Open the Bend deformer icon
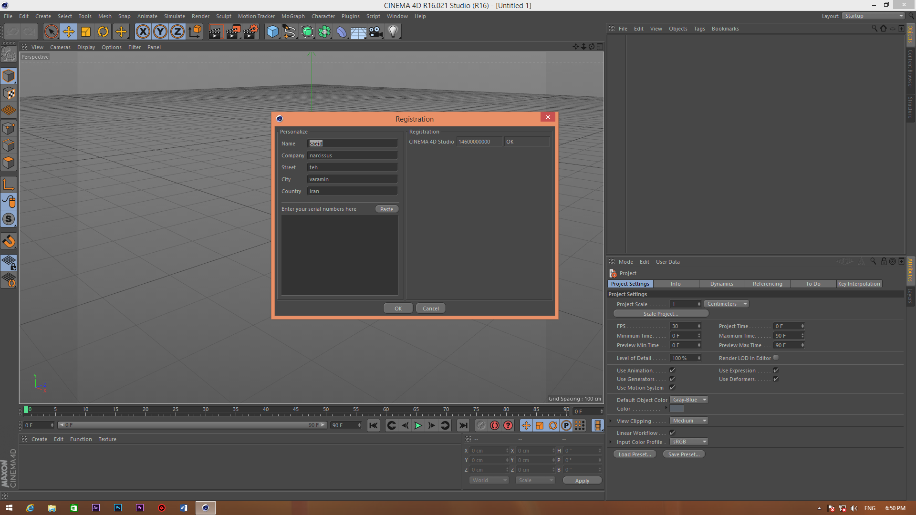 [342, 32]
